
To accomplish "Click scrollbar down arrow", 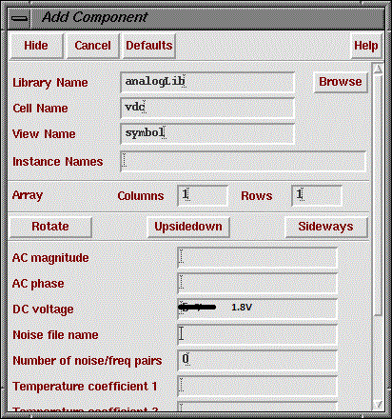I will tap(378, 404).
